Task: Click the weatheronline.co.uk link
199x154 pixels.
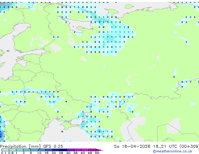Action: point(173,151)
